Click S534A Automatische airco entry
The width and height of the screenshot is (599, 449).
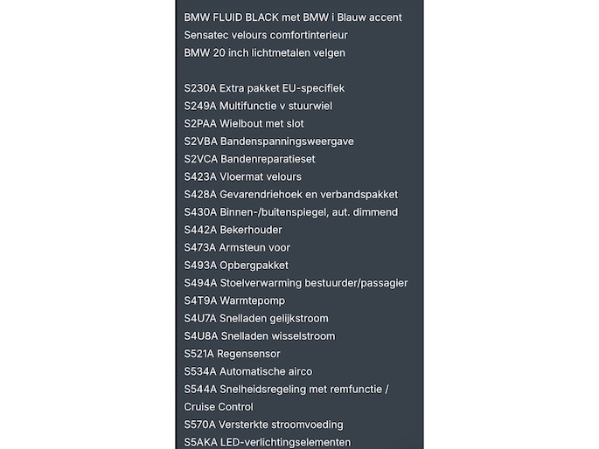[248, 371]
